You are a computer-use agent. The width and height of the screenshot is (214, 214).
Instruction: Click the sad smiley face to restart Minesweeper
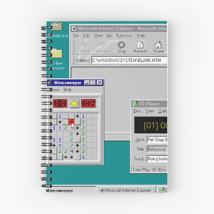coord(75,103)
